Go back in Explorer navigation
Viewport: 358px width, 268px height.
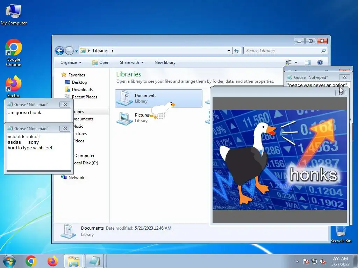tap(59, 51)
